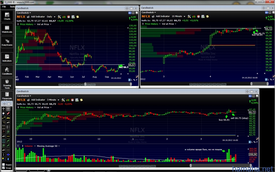Image resolution: width=275 pixels, height=172 pixels.
Task: Open WatchLists from the sidebar
Action: point(7,29)
